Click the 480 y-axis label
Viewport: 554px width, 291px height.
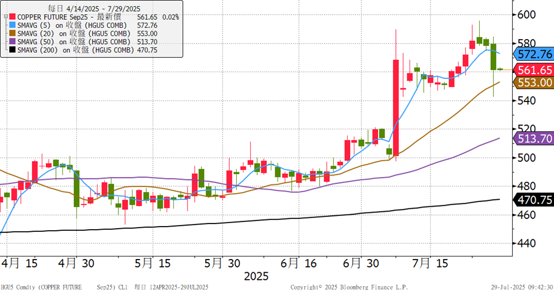(527, 186)
